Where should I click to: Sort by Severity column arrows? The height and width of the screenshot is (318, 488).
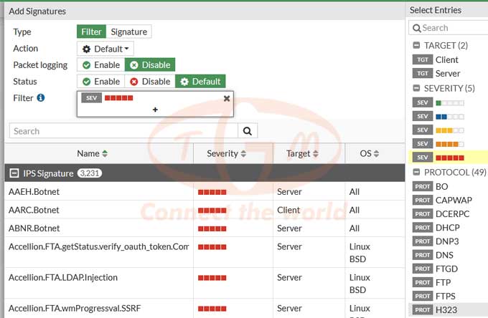pos(243,154)
